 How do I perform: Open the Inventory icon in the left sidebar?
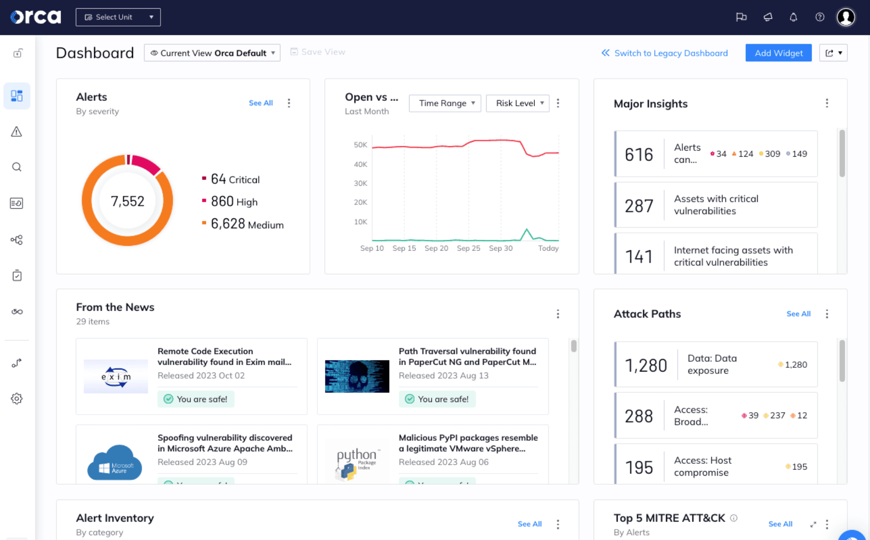click(x=17, y=203)
